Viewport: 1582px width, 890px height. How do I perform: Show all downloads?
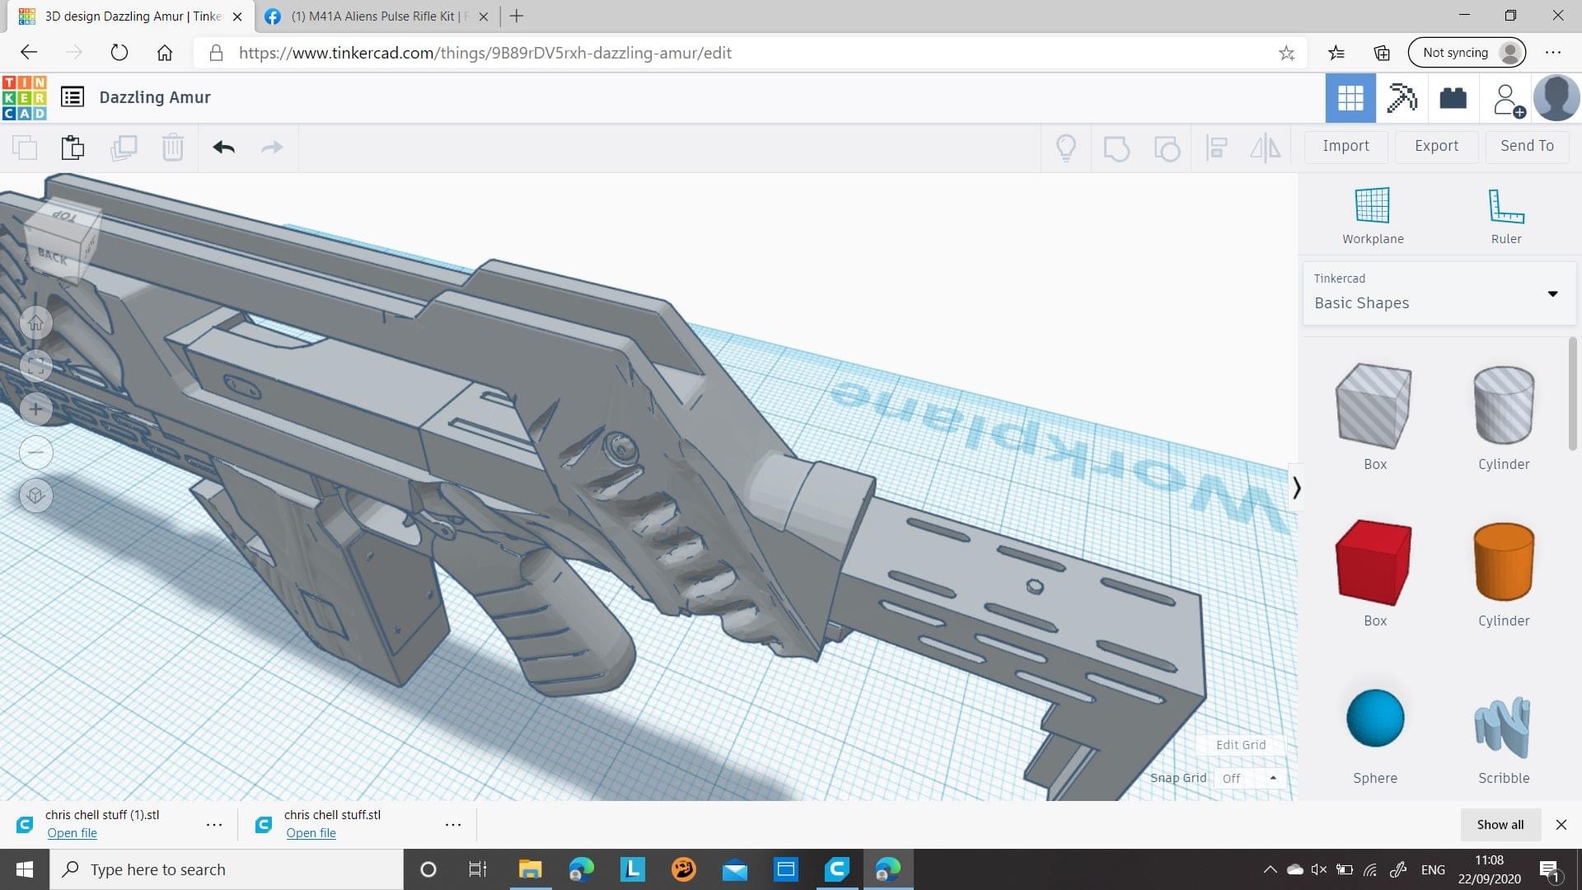(1500, 824)
